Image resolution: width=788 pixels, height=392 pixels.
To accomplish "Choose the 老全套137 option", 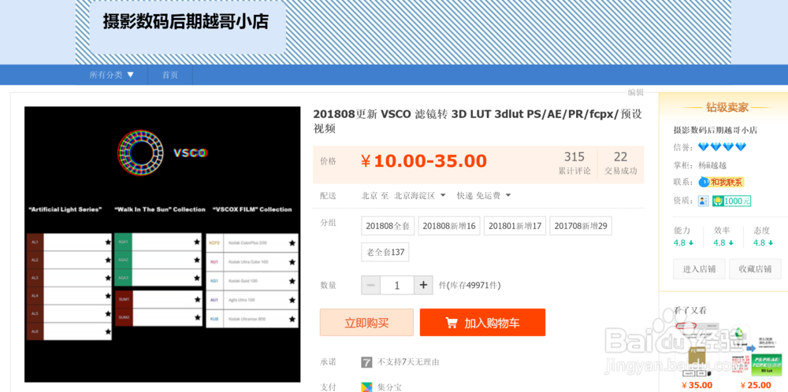I will pyautogui.click(x=385, y=252).
